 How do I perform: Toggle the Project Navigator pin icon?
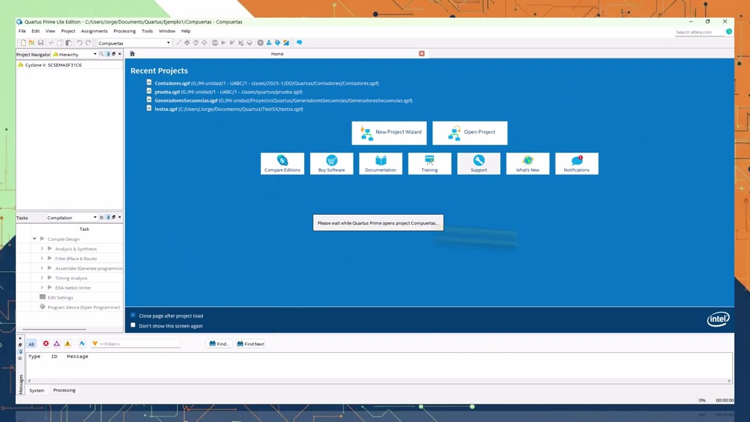coord(108,54)
